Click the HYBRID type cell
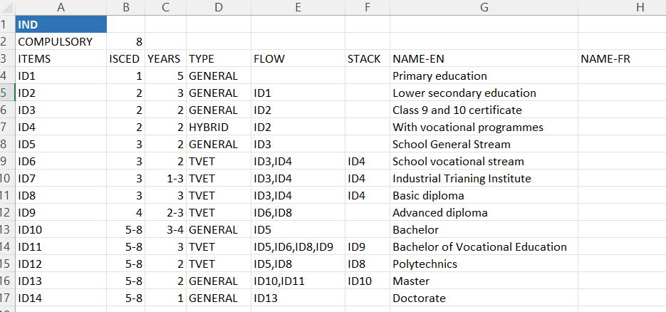 [x=218, y=127]
